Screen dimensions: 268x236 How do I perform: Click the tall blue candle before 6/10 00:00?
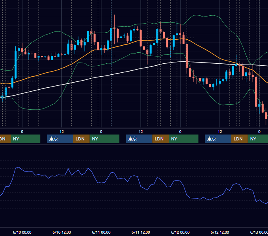pos(15,65)
